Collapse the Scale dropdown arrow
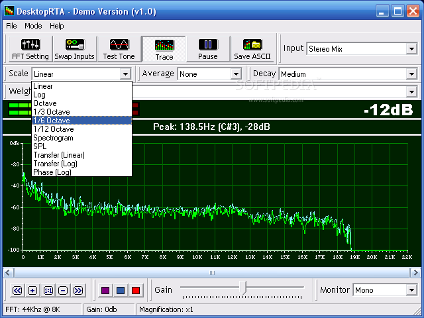Image resolution: width=424 pixels, height=318 pixels. [125, 74]
